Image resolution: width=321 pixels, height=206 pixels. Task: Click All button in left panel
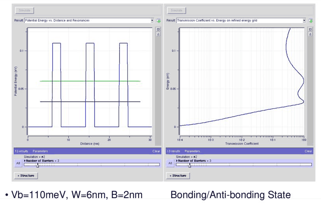tap(18, 163)
